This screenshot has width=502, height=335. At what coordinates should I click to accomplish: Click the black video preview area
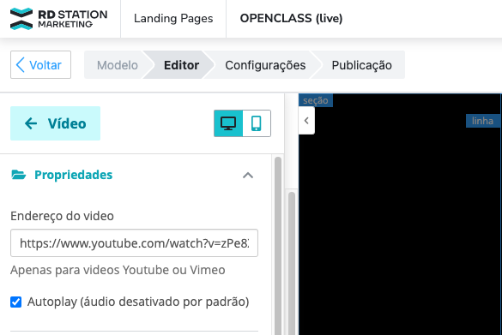(x=400, y=214)
